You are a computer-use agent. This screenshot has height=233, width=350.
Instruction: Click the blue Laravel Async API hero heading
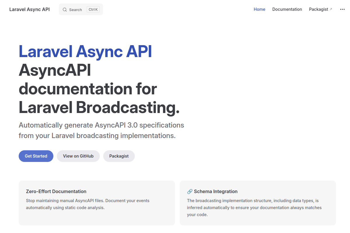pos(85,52)
